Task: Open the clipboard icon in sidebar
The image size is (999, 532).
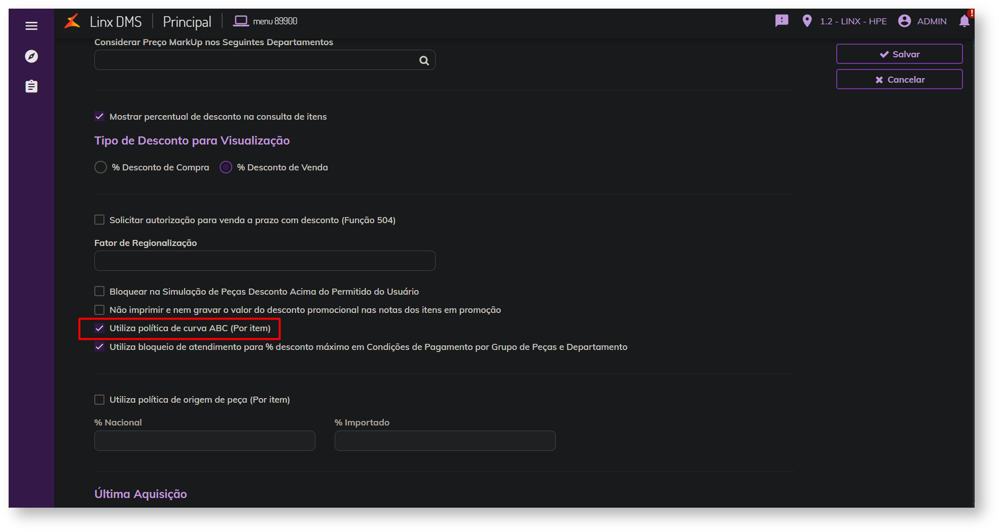Action: point(31,86)
